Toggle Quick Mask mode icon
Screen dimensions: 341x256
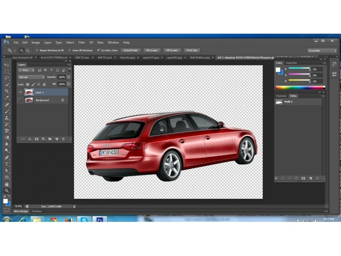point(7,210)
